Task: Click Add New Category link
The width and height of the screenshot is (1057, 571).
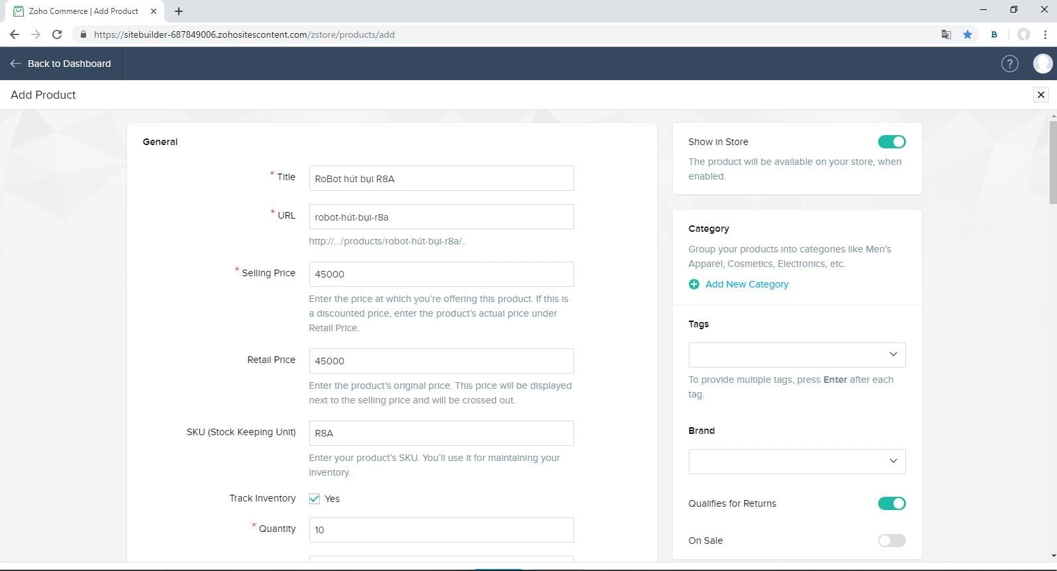Action: (x=746, y=284)
